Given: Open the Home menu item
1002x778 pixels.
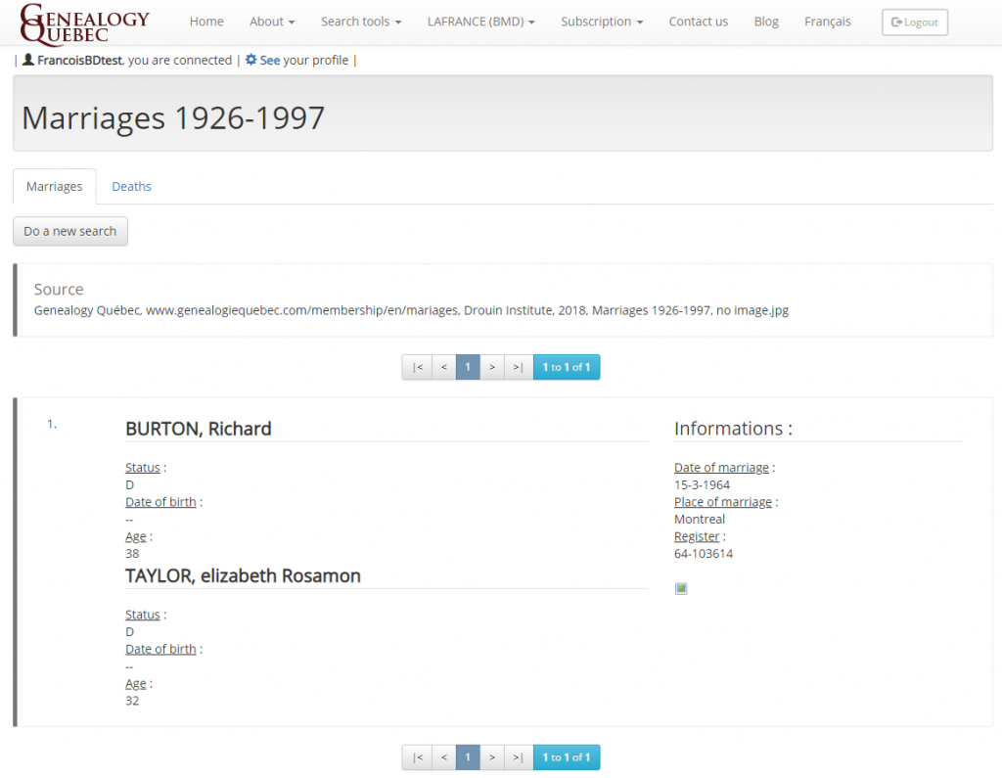Looking at the screenshot, I should tap(206, 22).
